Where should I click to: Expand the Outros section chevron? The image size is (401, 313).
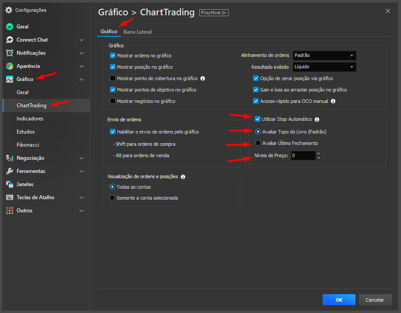81,211
